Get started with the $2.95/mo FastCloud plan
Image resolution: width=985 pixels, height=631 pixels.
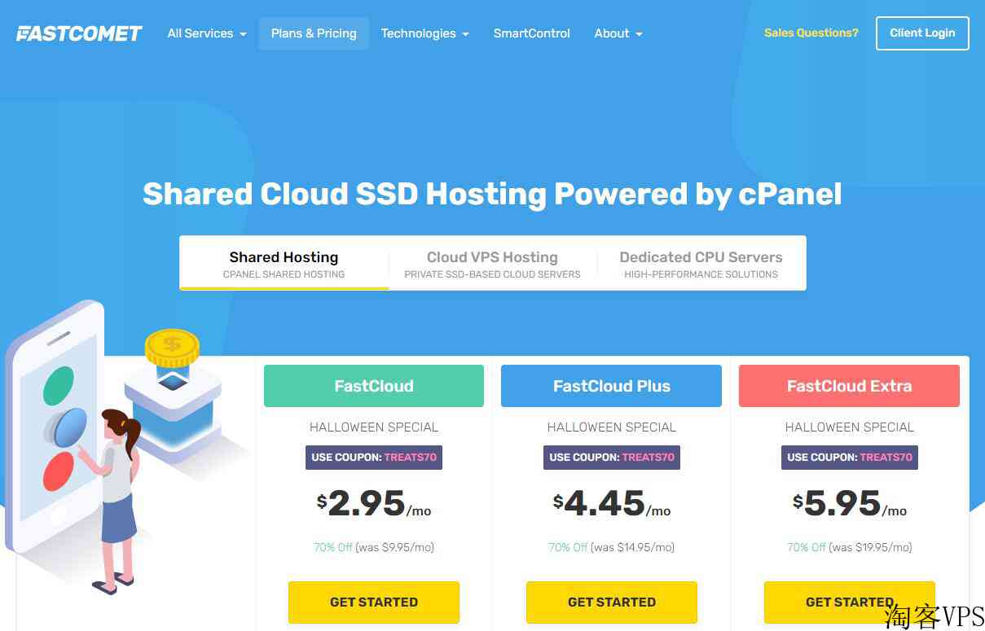[x=374, y=603]
